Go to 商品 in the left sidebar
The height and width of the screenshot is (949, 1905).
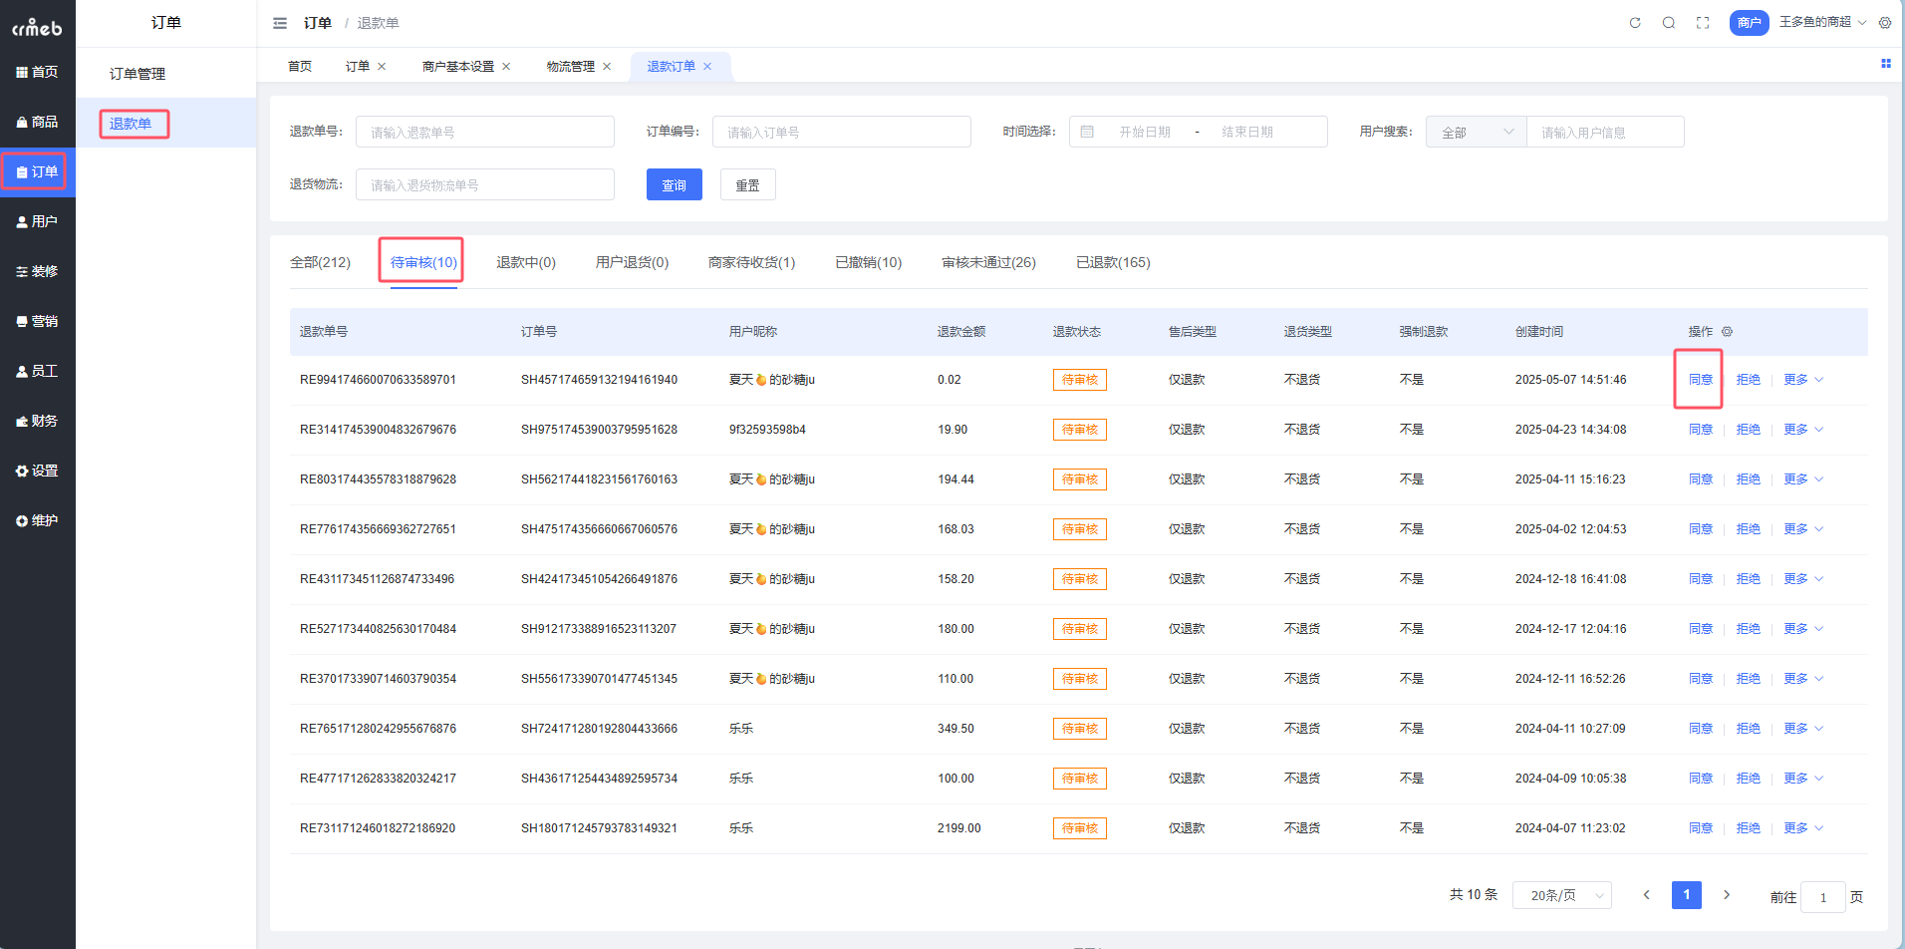tap(38, 122)
